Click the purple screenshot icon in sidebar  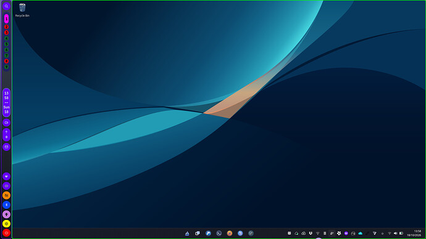pyautogui.click(x=6, y=147)
